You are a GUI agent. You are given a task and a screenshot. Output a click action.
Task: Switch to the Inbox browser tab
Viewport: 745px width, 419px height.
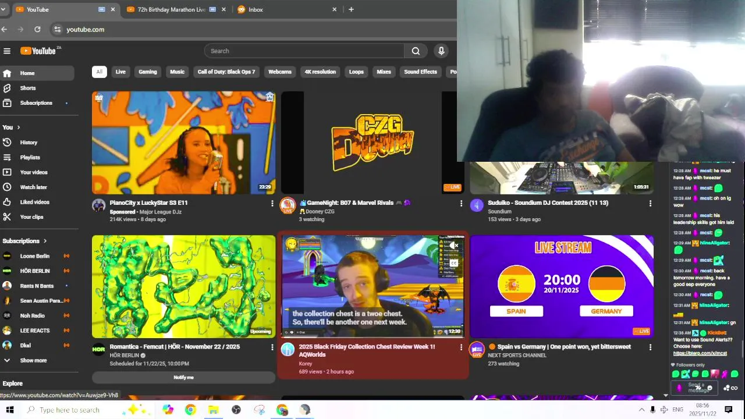(x=288, y=9)
